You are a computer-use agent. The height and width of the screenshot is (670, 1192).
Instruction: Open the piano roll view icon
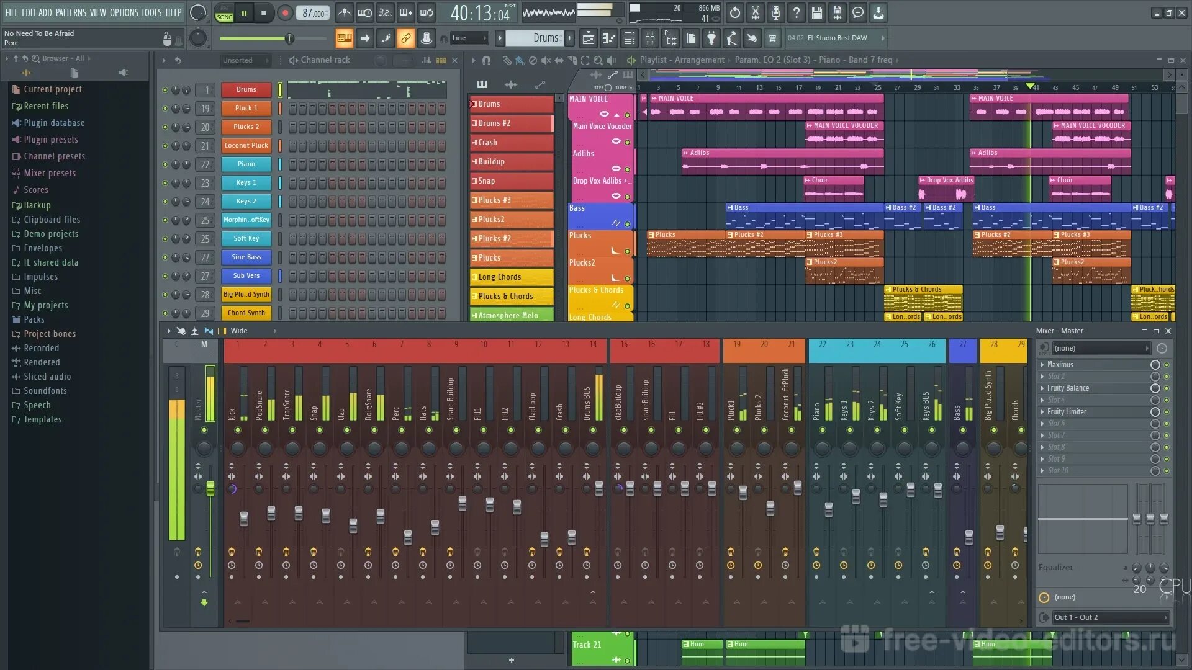pyautogui.click(x=608, y=38)
